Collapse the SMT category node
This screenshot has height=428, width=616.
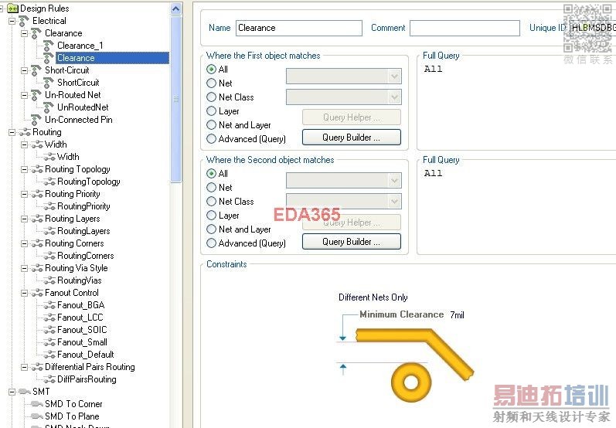coord(12,392)
